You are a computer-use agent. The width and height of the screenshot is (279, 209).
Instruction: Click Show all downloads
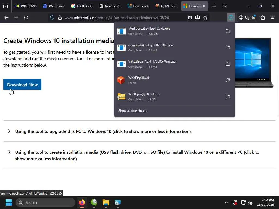[x=133, y=111]
